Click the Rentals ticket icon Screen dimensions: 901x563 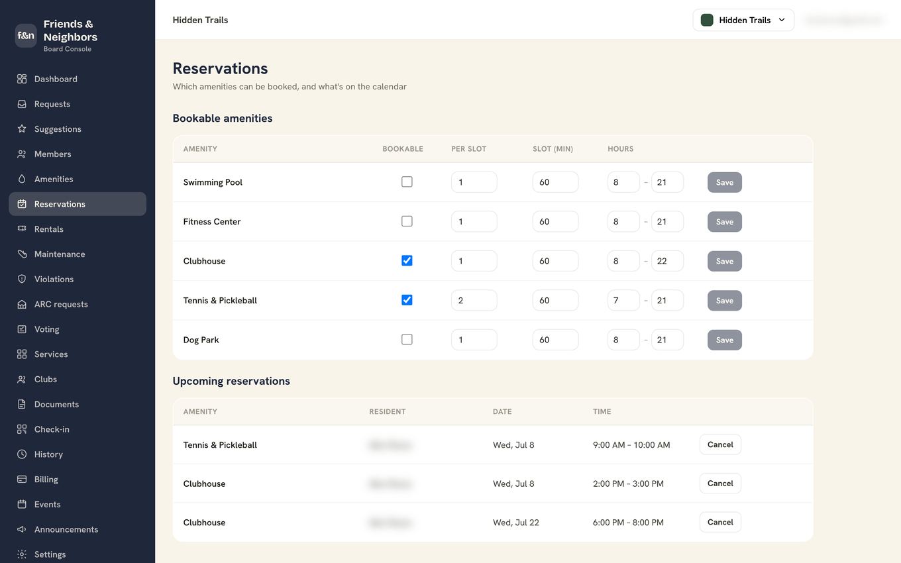coord(22,229)
